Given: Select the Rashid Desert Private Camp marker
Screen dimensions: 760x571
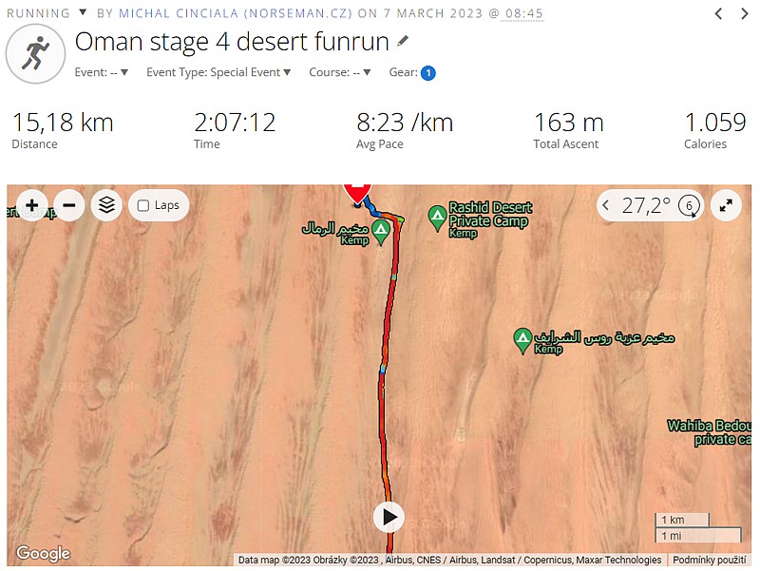Looking at the screenshot, I should [437, 217].
